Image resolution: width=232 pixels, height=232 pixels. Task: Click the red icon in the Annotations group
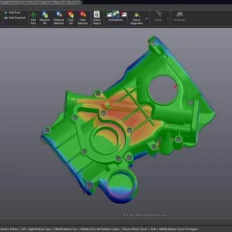pyautogui.click(x=124, y=14)
